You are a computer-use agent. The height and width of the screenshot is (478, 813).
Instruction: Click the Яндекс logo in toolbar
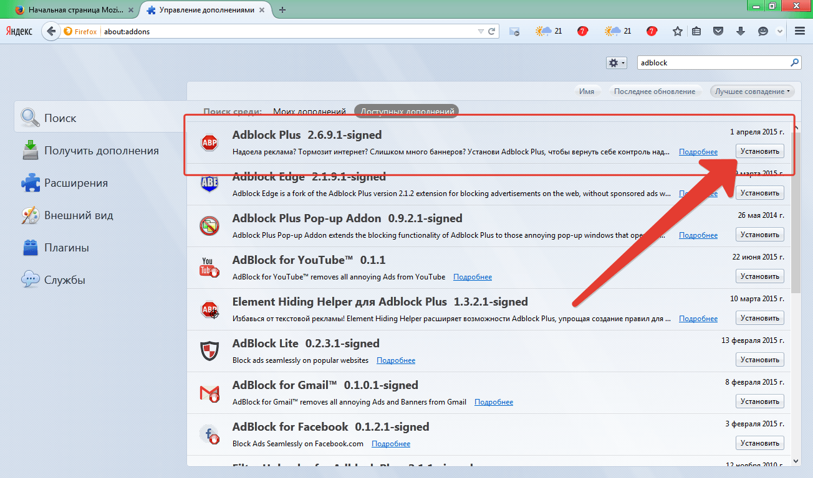point(19,31)
